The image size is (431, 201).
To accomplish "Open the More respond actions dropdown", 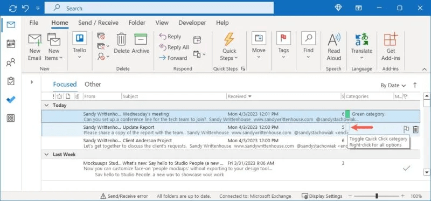I will (199, 54).
